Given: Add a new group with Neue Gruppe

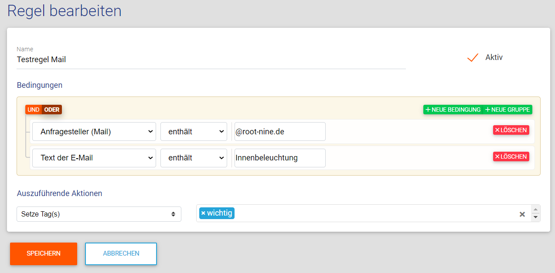Looking at the screenshot, I should [507, 110].
